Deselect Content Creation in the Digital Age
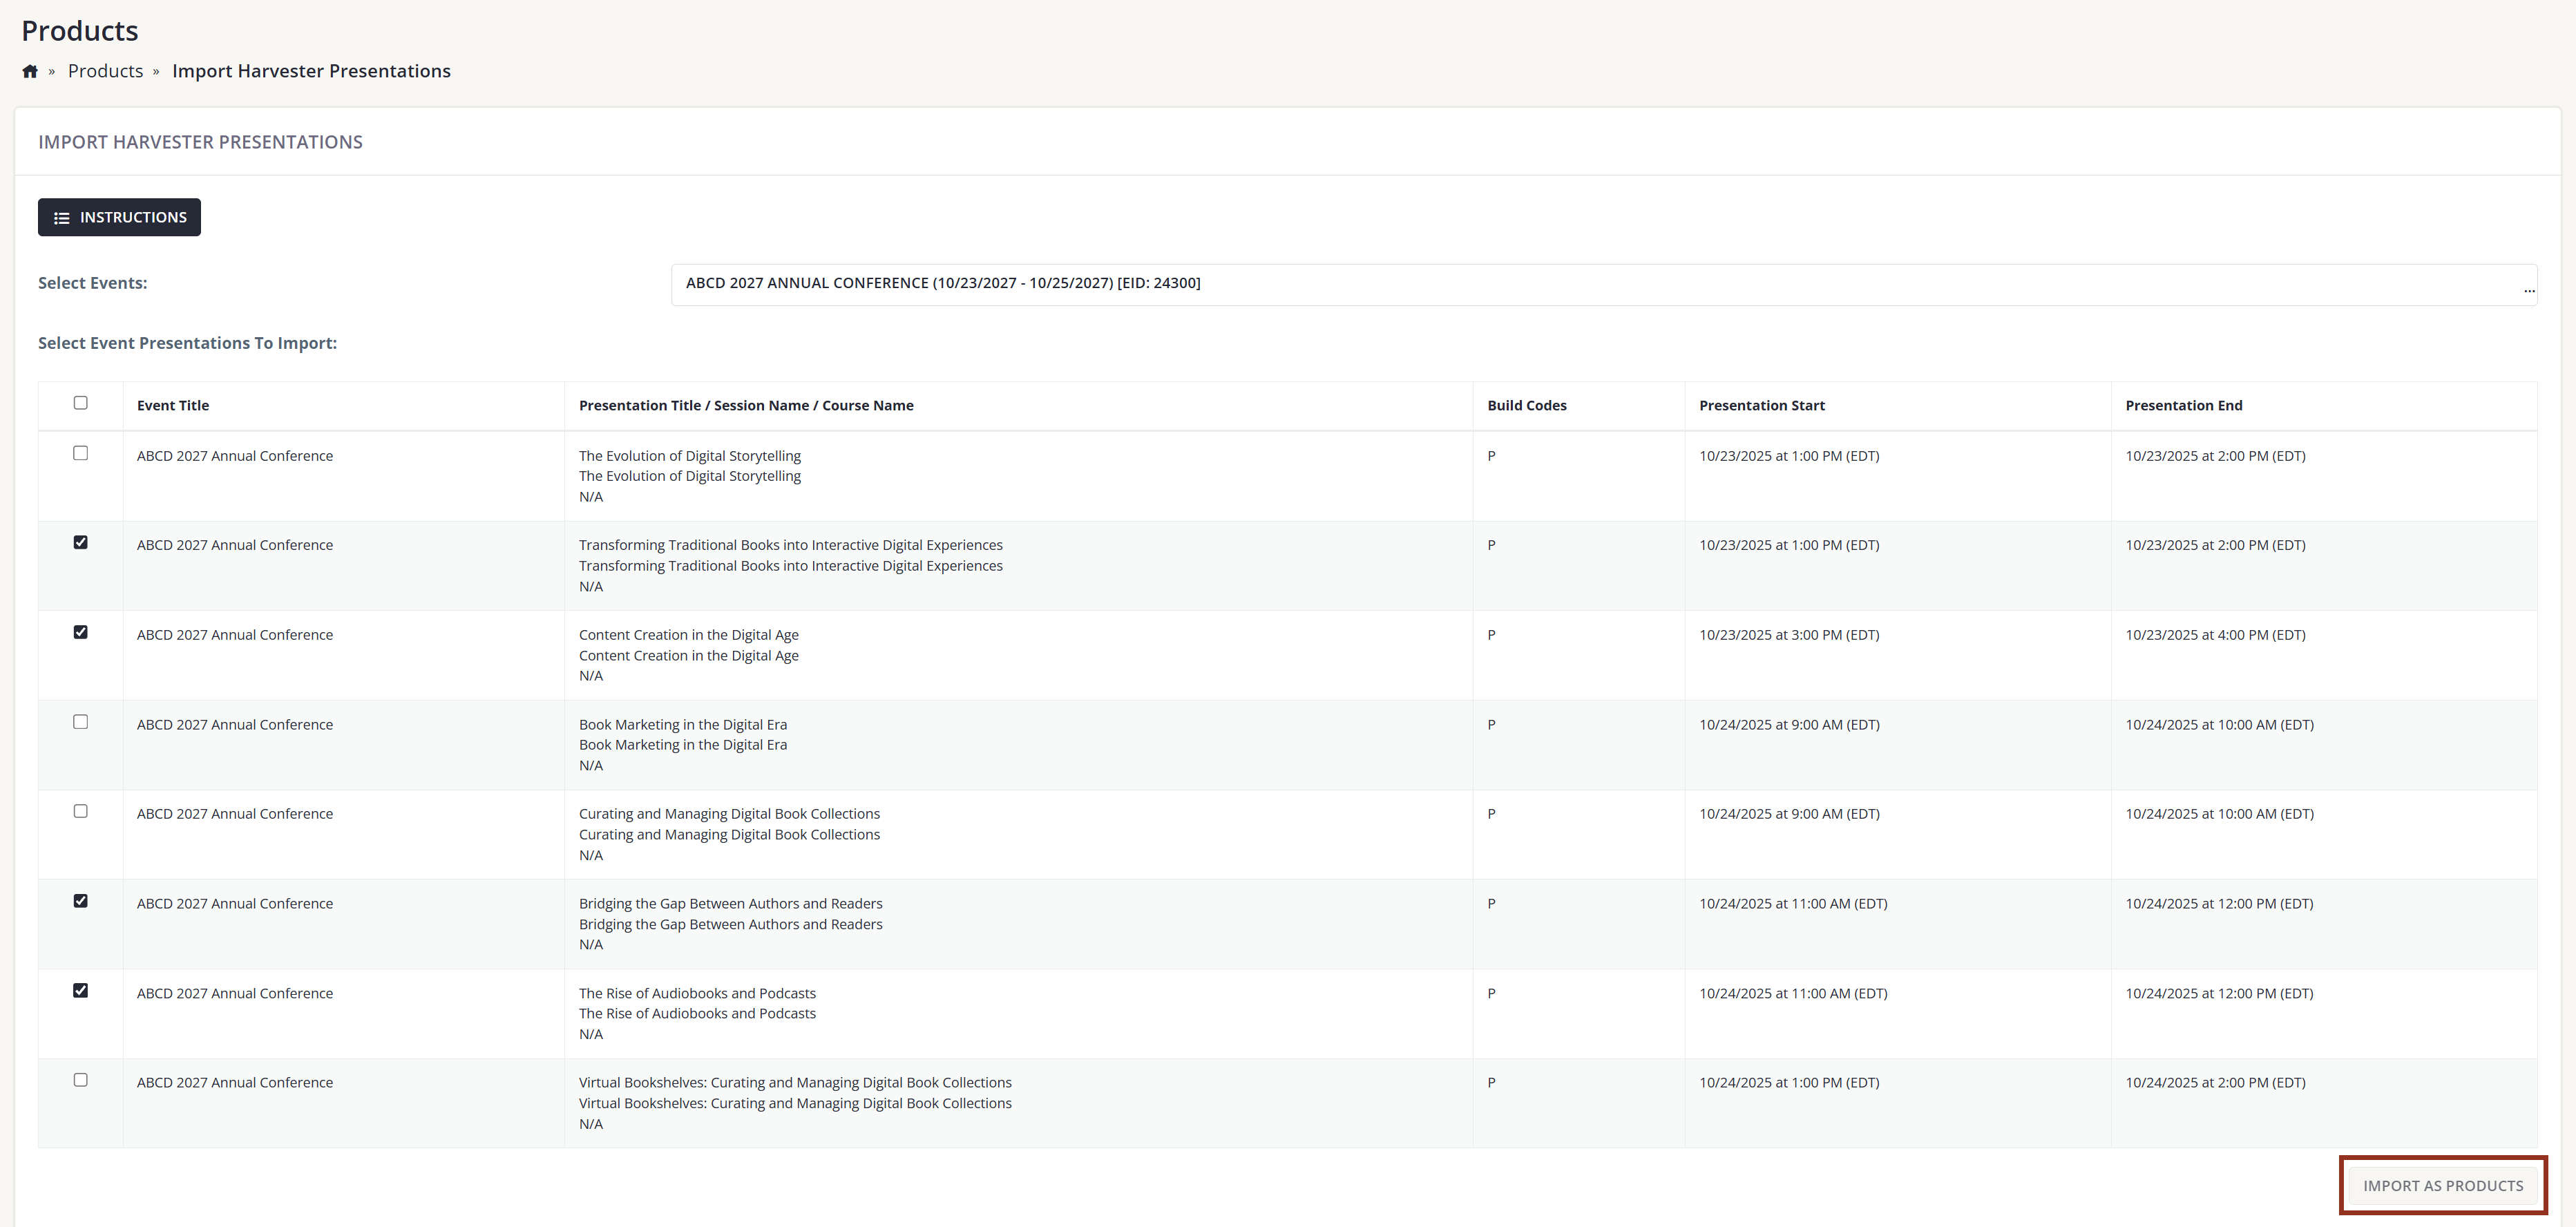Image resolution: width=2576 pixels, height=1227 pixels. [x=80, y=632]
